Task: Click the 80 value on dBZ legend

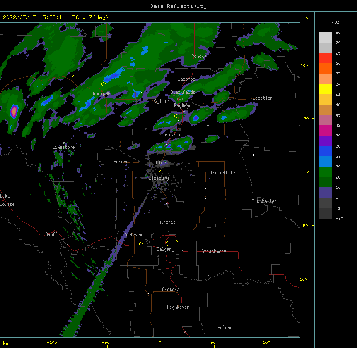Action: pyautogui.click(x=338, y=33)
